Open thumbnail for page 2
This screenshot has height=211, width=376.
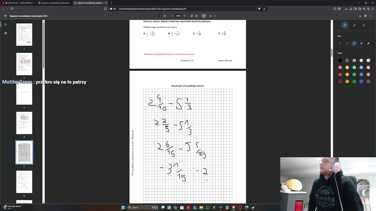point(24,64)
